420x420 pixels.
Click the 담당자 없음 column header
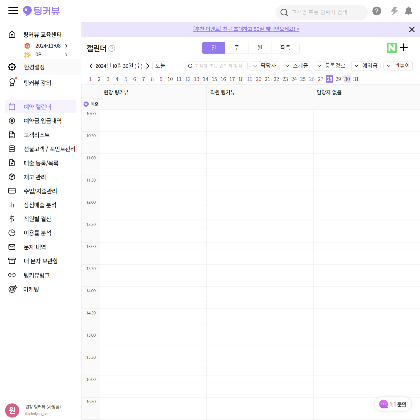pos(366,92)
